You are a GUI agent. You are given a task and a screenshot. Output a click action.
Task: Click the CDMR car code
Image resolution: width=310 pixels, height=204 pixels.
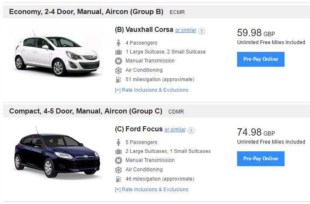coord(176,112)
